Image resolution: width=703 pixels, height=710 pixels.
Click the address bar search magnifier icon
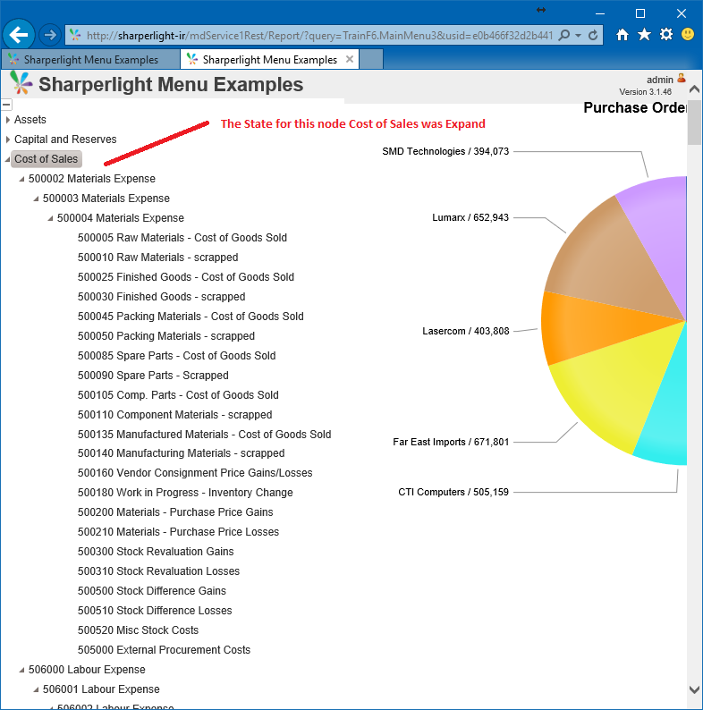564,35
